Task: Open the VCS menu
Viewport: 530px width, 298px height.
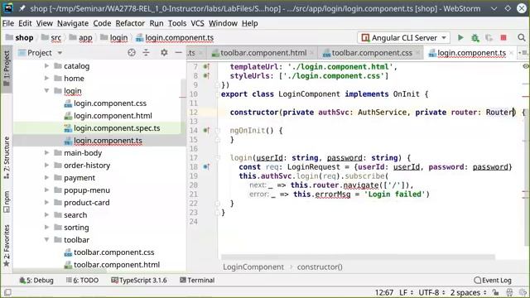Action: click(x=197, y=23)
